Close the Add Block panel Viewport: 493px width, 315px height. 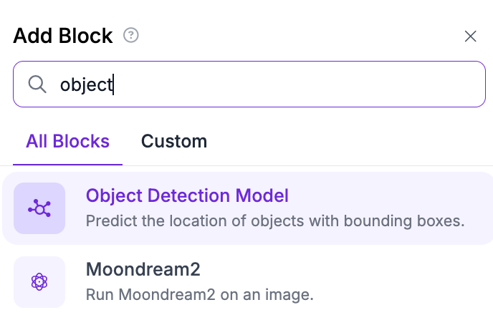471,37
